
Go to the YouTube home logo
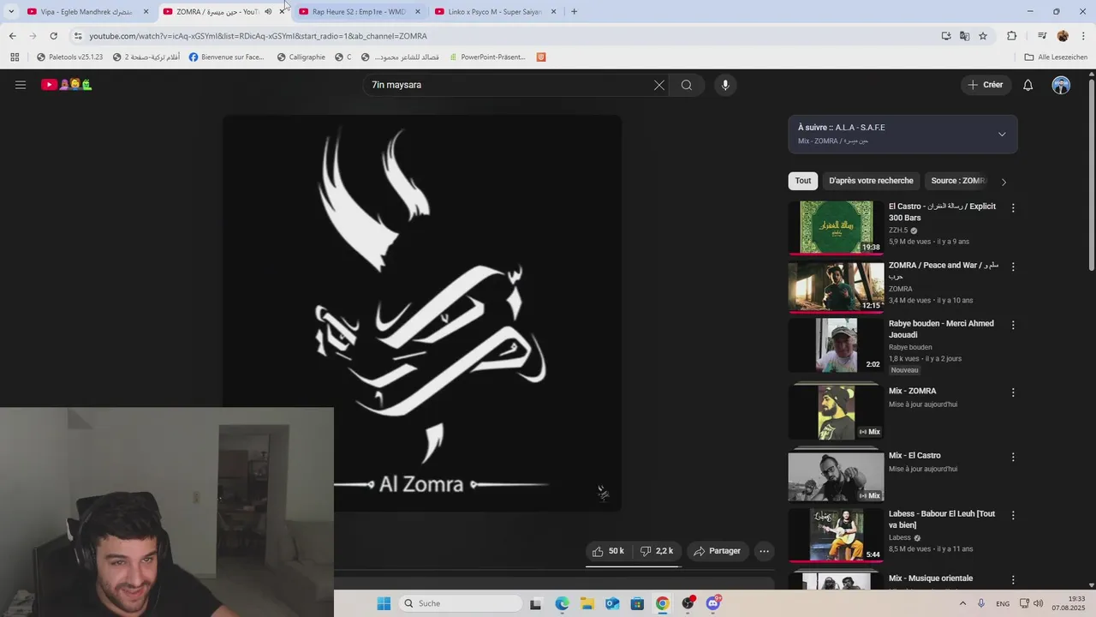point(67,85)
